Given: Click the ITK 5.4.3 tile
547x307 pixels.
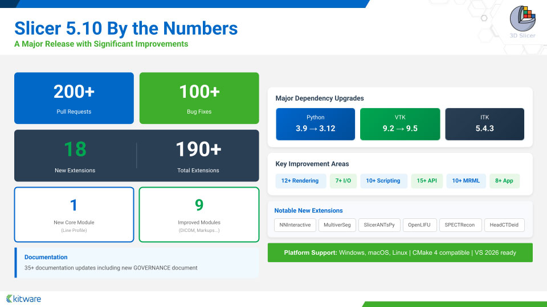Looking at the screenshot, I should 484,124.
